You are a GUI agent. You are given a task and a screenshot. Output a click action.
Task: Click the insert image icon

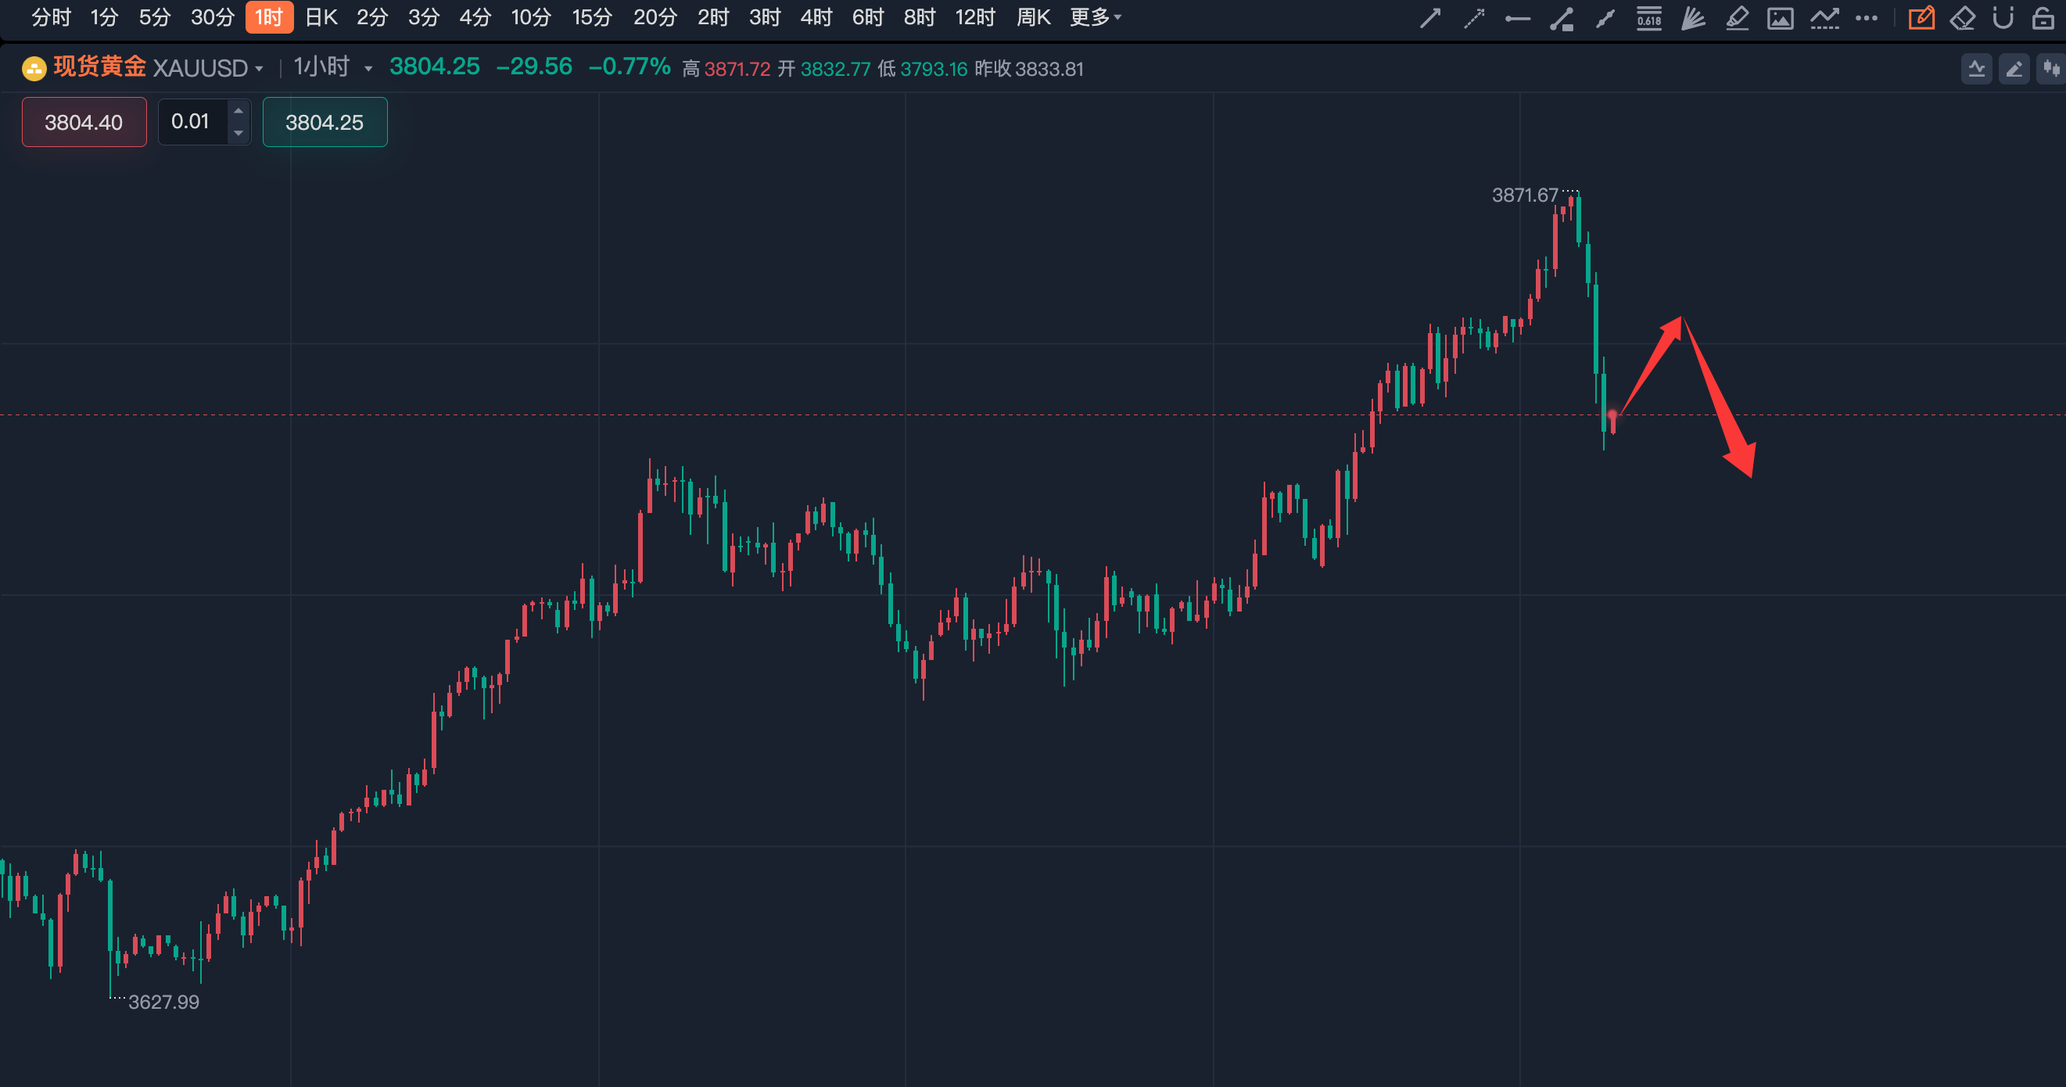(x=1780, y=18)
